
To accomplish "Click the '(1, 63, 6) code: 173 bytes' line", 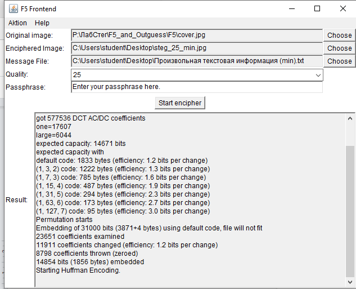I will pos(123,203).
